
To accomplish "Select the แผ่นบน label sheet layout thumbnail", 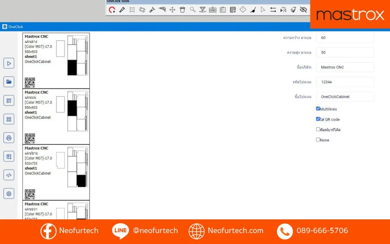I will [x=78, y=111].
